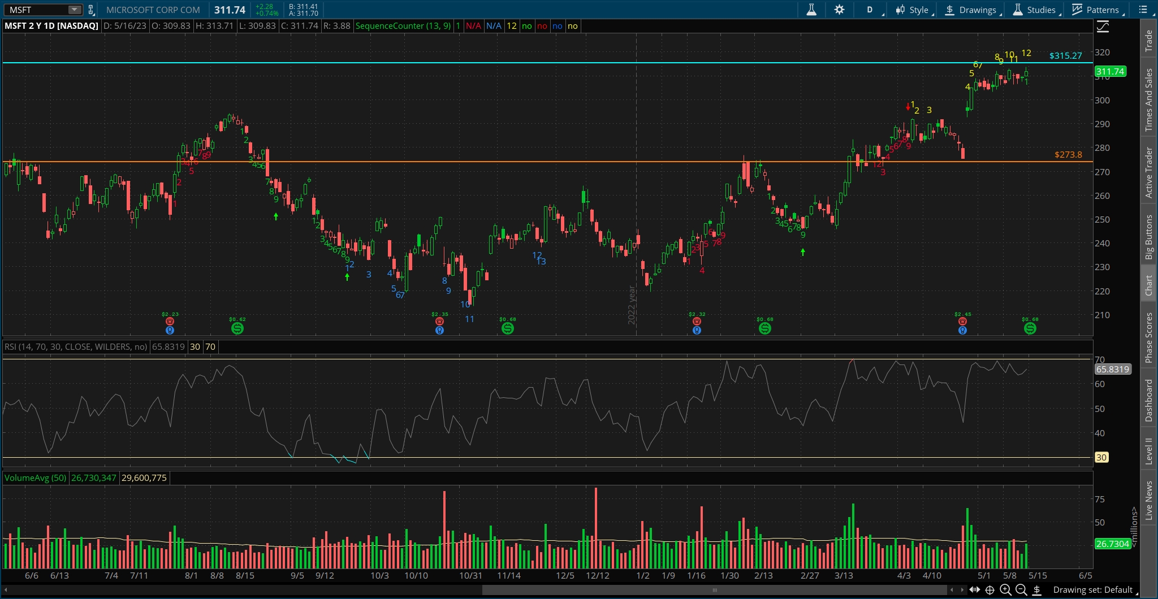Viewport: 1158px width, 599px height.
Task: Open the MSFT symbol dropdown arrow
Action: (x=74, y=10)
